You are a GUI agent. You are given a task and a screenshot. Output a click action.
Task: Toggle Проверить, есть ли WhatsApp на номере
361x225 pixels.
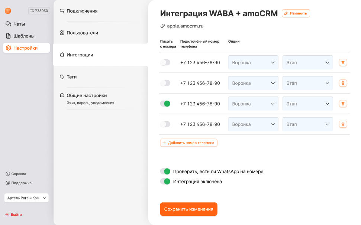coord(165,172)
